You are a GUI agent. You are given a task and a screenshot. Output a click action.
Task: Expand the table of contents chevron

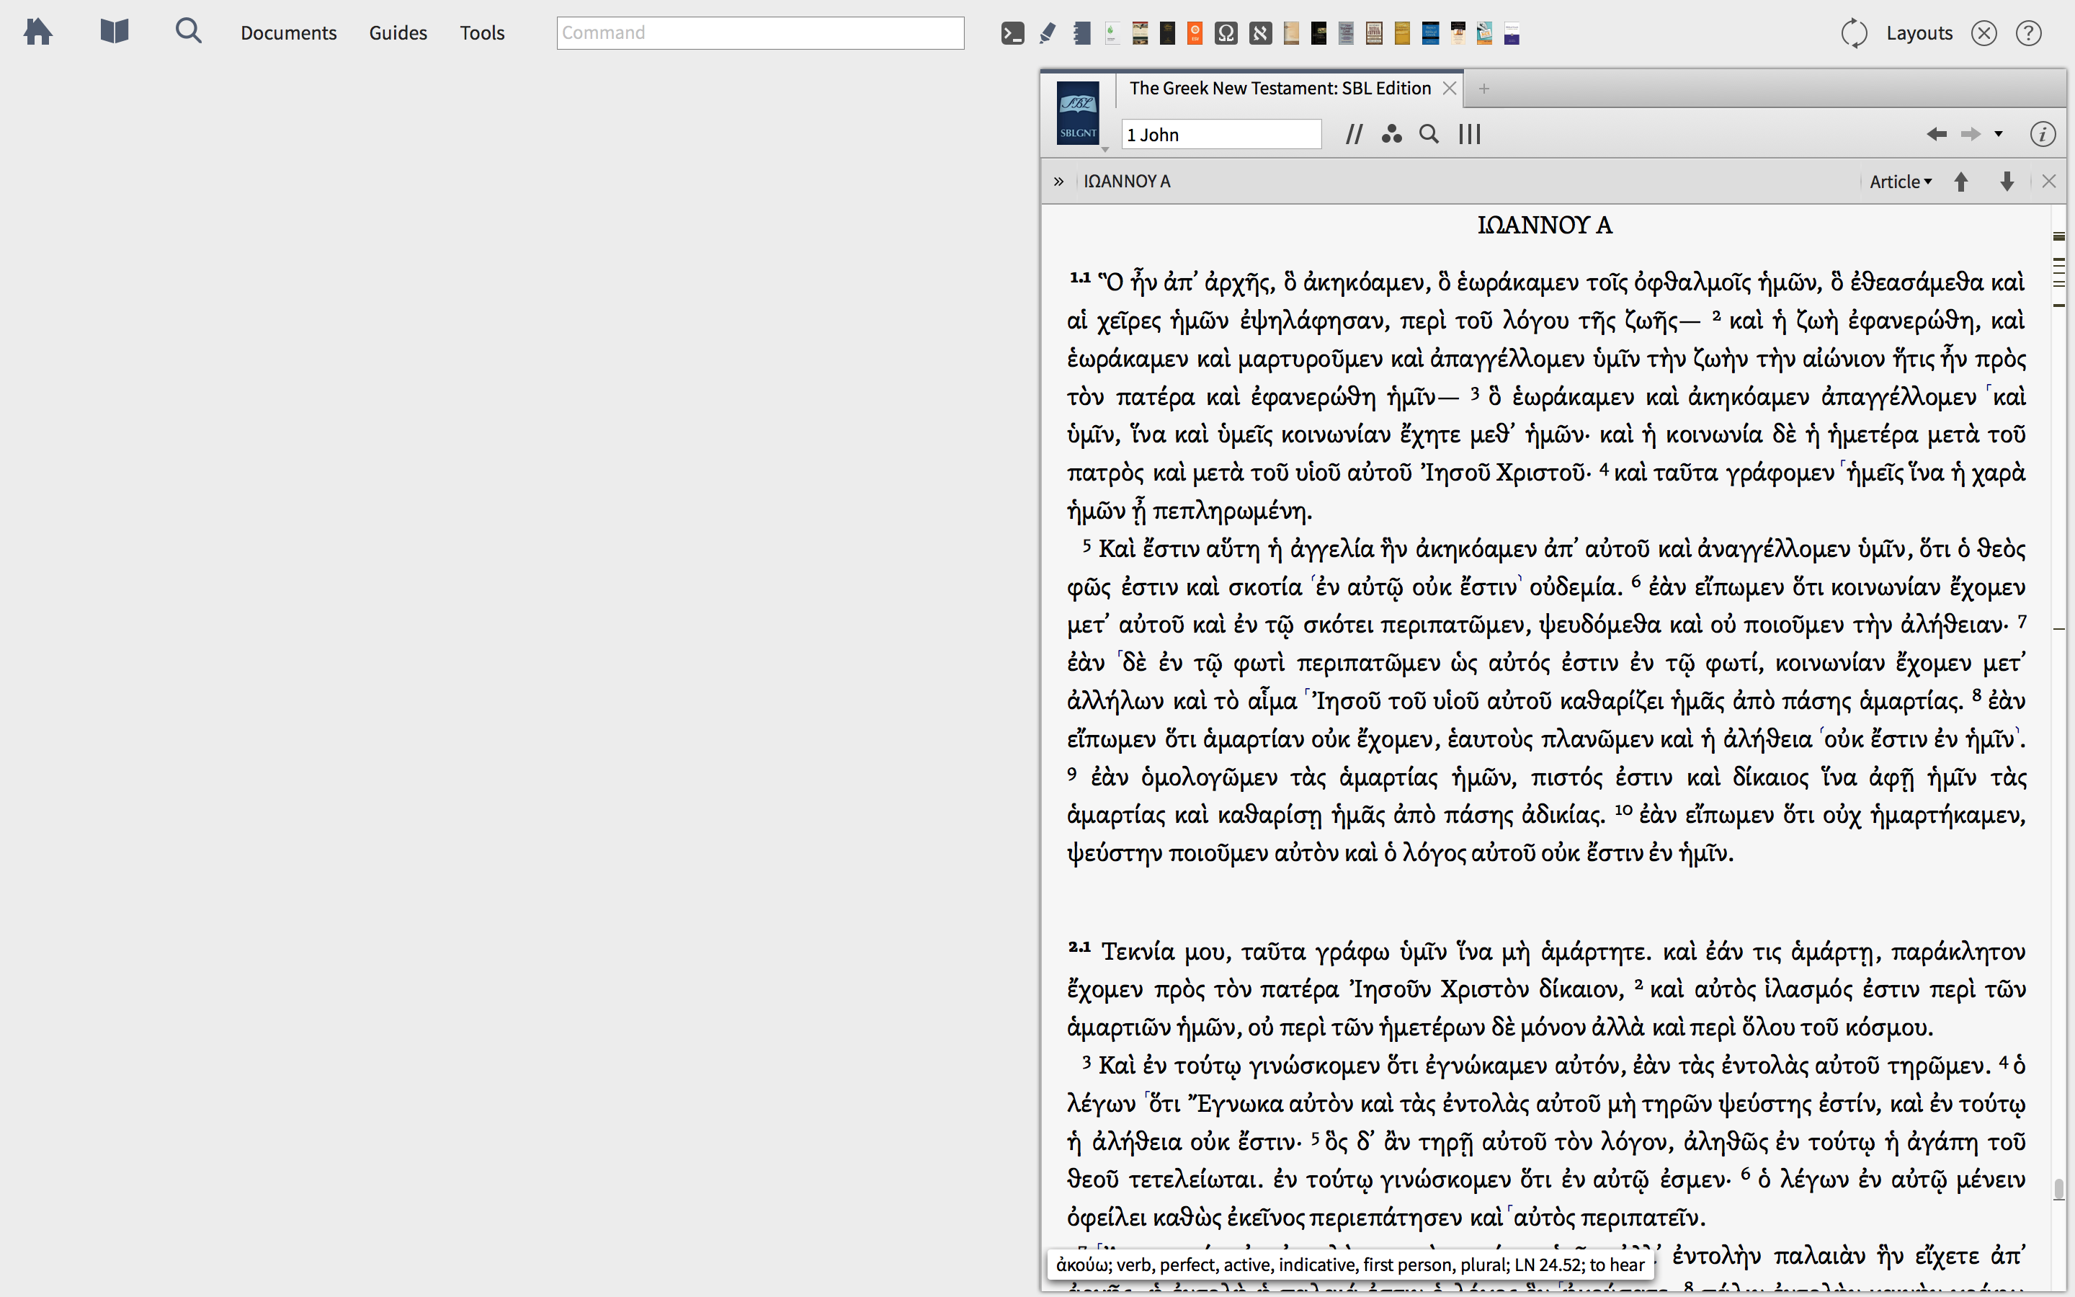click(1059, 182)
